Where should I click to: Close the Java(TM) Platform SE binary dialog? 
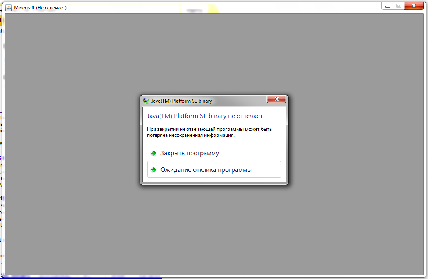pos(276,99)
